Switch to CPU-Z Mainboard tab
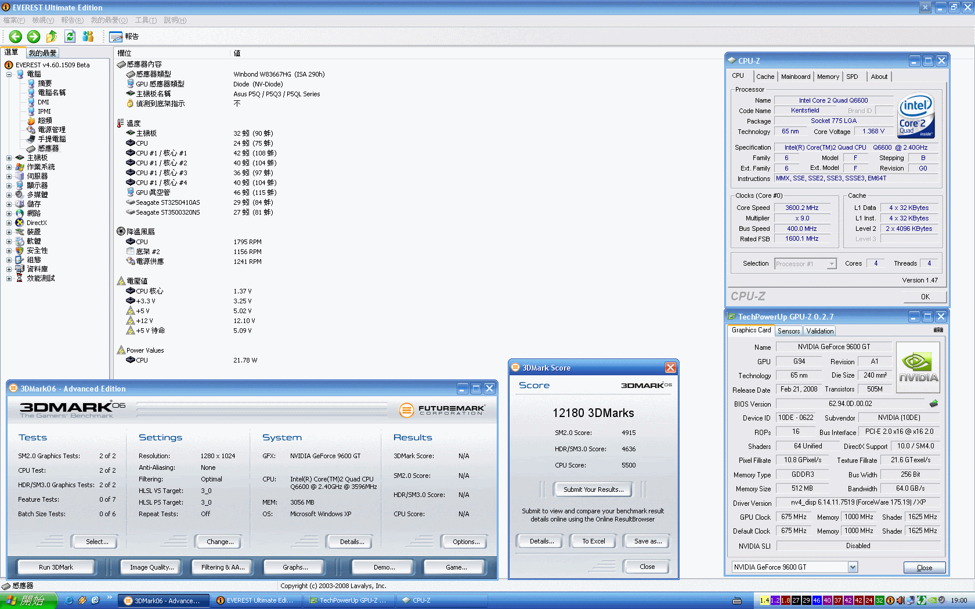 (796, 77)
